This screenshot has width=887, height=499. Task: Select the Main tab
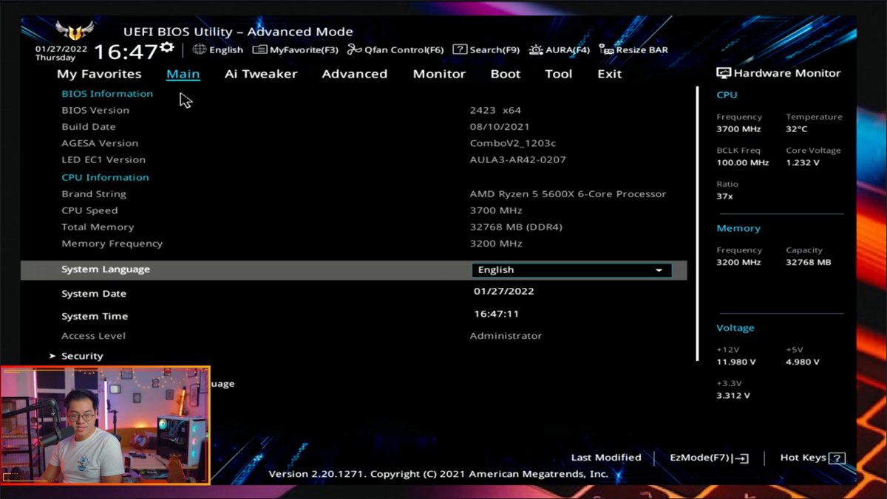pyautogui.click(x=183, y=74)
